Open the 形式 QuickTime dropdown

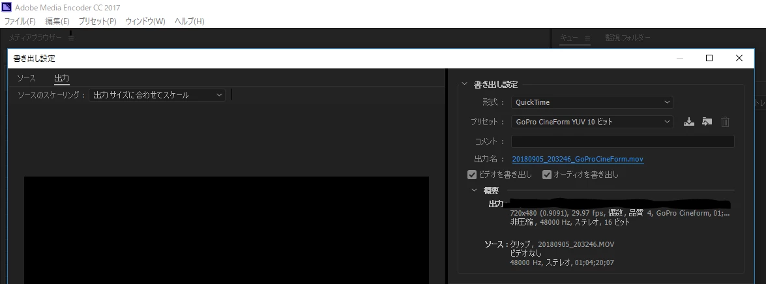tap(592, 102)
